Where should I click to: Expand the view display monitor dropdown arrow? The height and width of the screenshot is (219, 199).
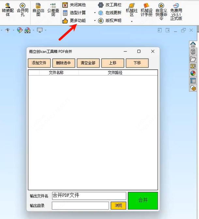click(45, 30)
